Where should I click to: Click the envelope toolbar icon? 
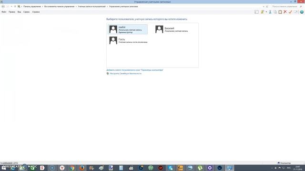(x=295, y=12)
